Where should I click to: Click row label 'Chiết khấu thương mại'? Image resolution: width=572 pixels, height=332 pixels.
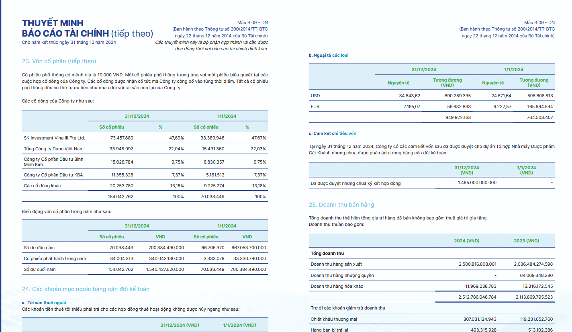tap(334, 319)
